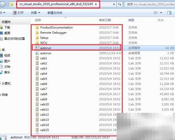
Task: Open the 下载 favorites item
Action: click(x=7, y=28)
